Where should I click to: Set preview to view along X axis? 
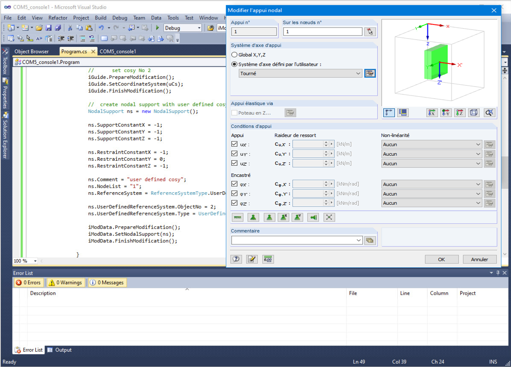[432, 113]
